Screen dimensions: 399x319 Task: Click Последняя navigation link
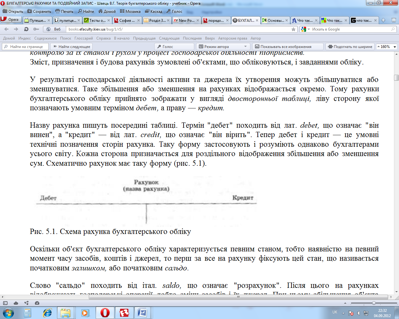pos(192,38)
